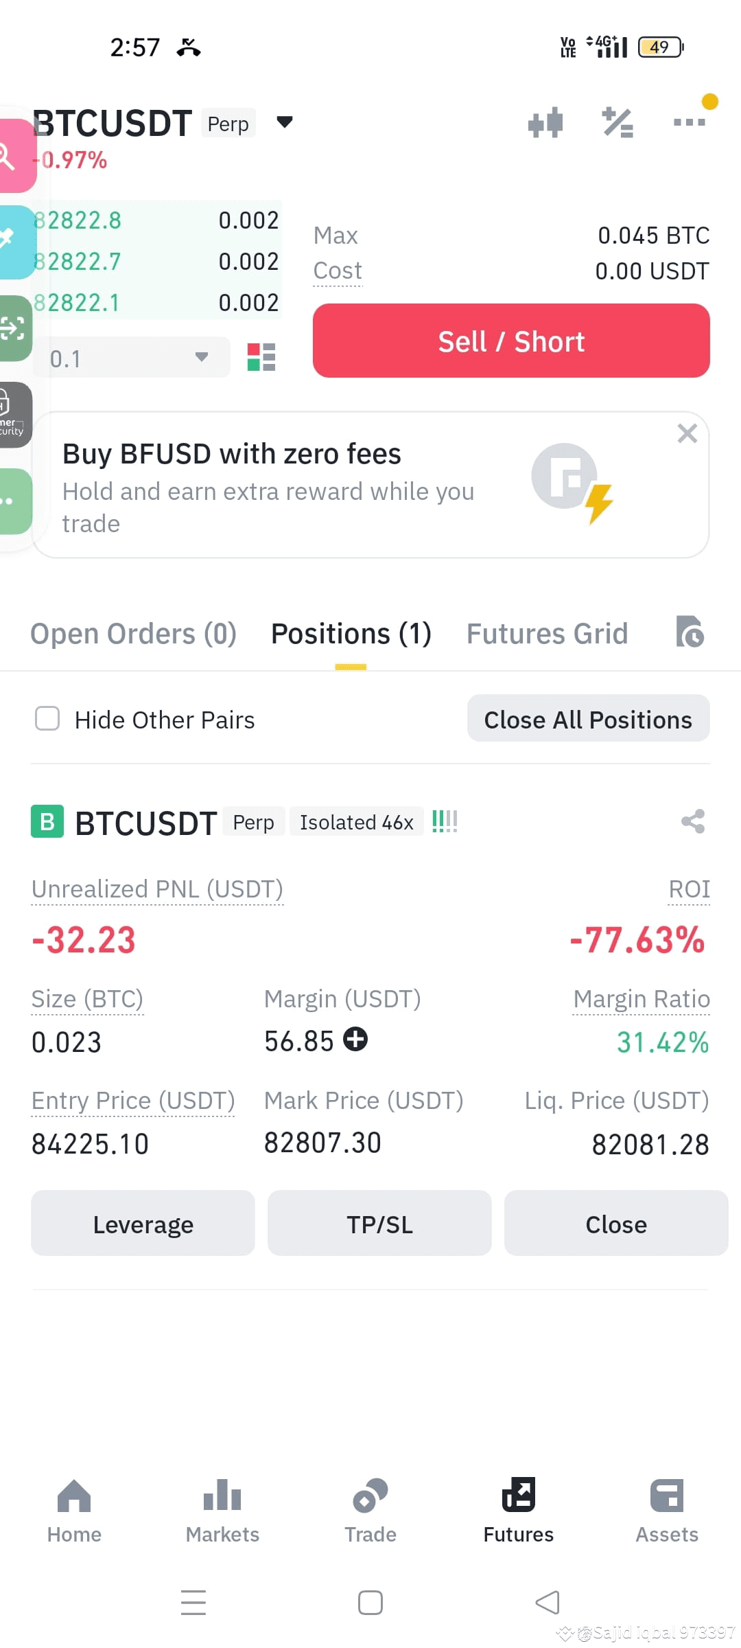This screenshot has width=741, height=1648.
Task: Switch to the Futures Grid tab
Action: point(547,634)
